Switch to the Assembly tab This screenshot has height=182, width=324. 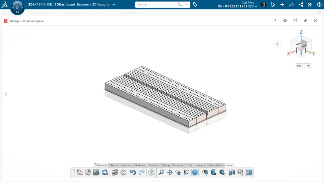click(154, 165)
